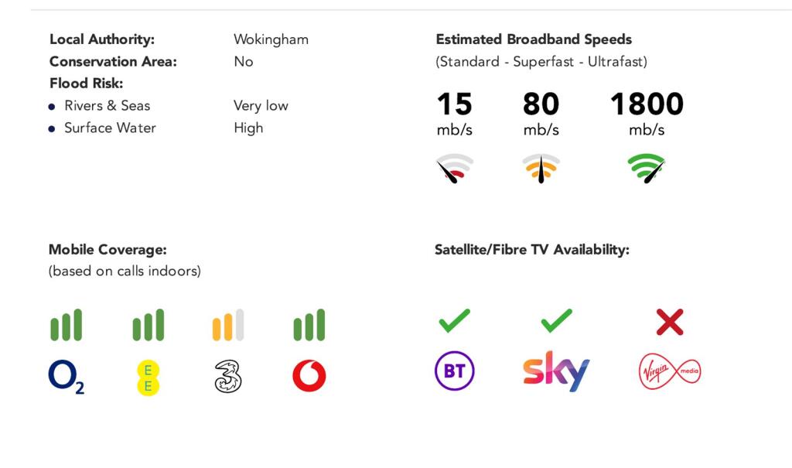This screenshot has height=468, width=792.
Task: Click the Surface Water High risk value
Action: pos(248,128)
